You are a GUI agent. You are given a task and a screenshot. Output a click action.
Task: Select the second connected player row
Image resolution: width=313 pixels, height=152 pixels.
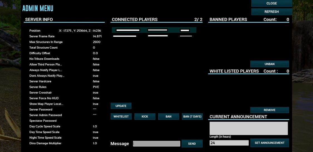[x=154, y=36]
